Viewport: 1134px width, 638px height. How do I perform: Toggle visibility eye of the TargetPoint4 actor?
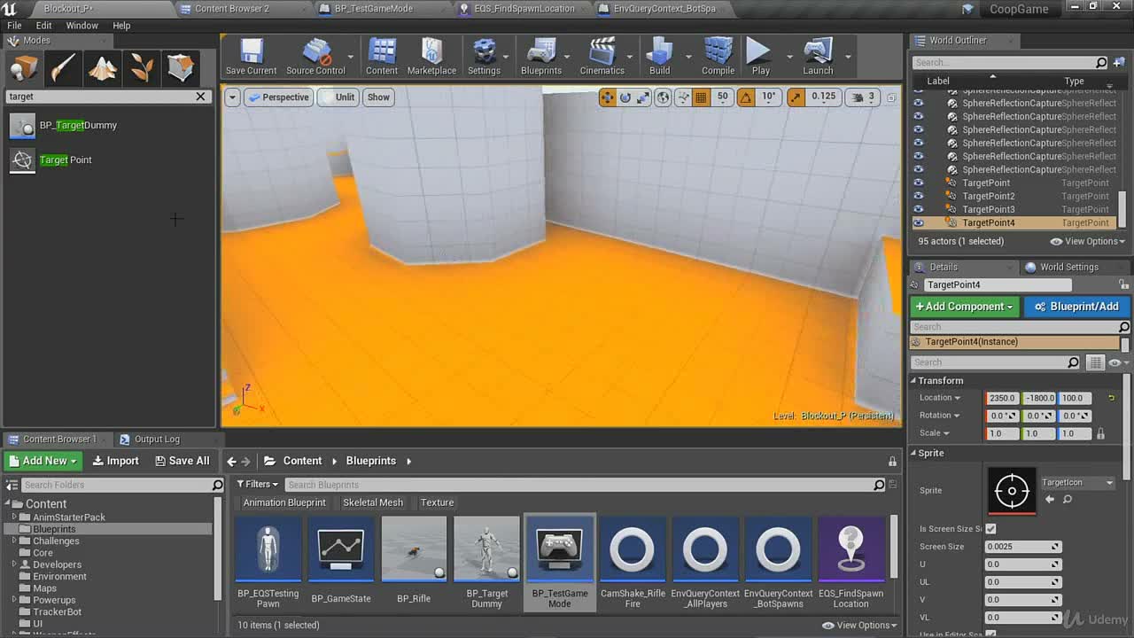919,222
